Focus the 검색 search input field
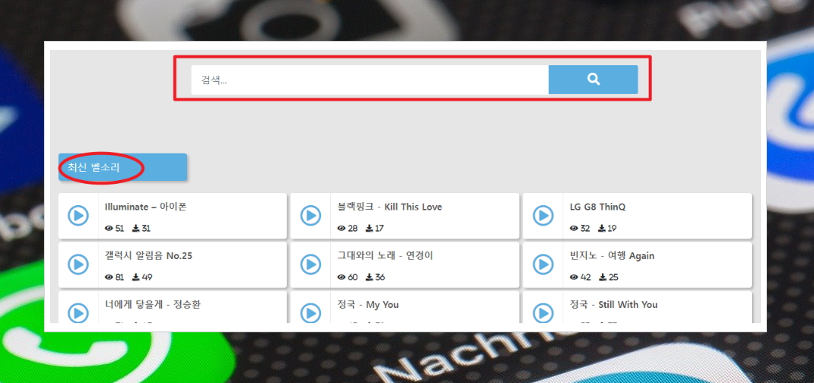814x383 pixels. (x=370, y=79)
